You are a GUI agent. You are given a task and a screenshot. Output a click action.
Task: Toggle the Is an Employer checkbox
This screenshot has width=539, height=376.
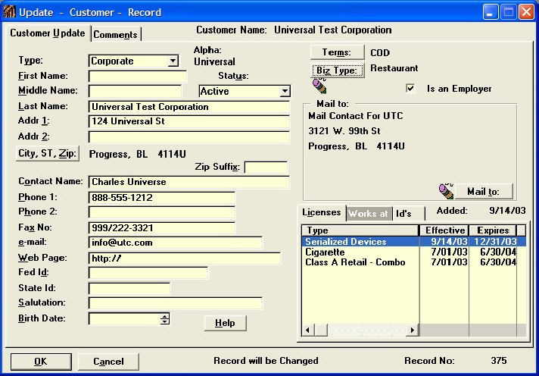(x=410, y=89)
